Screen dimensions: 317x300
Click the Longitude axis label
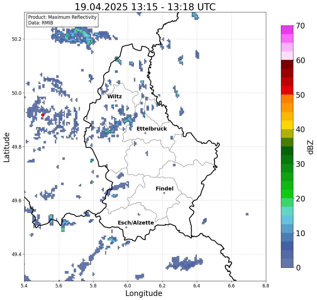pos(144,293)
